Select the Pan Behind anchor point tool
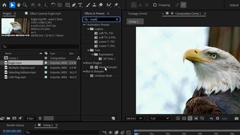This screenshot has width=240, height=135. pos(60,5)
